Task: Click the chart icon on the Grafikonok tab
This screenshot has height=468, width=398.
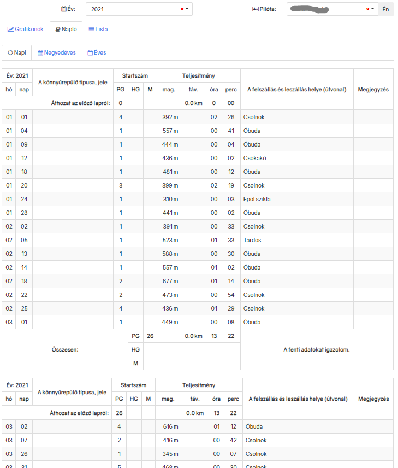Action: (x=10, y=29)
